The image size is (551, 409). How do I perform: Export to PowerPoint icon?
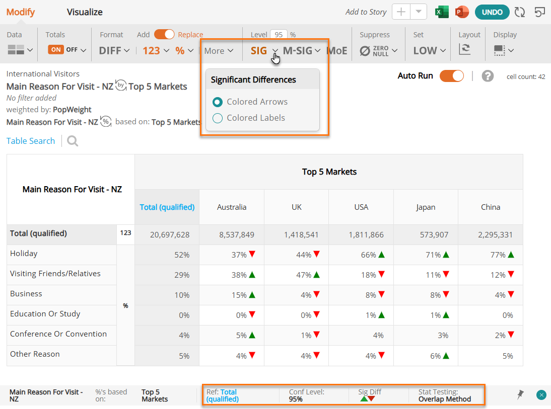(462, 12)
